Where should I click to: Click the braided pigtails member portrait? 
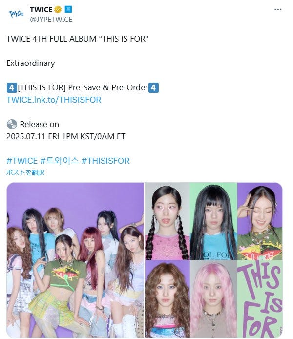coord(167,221)
